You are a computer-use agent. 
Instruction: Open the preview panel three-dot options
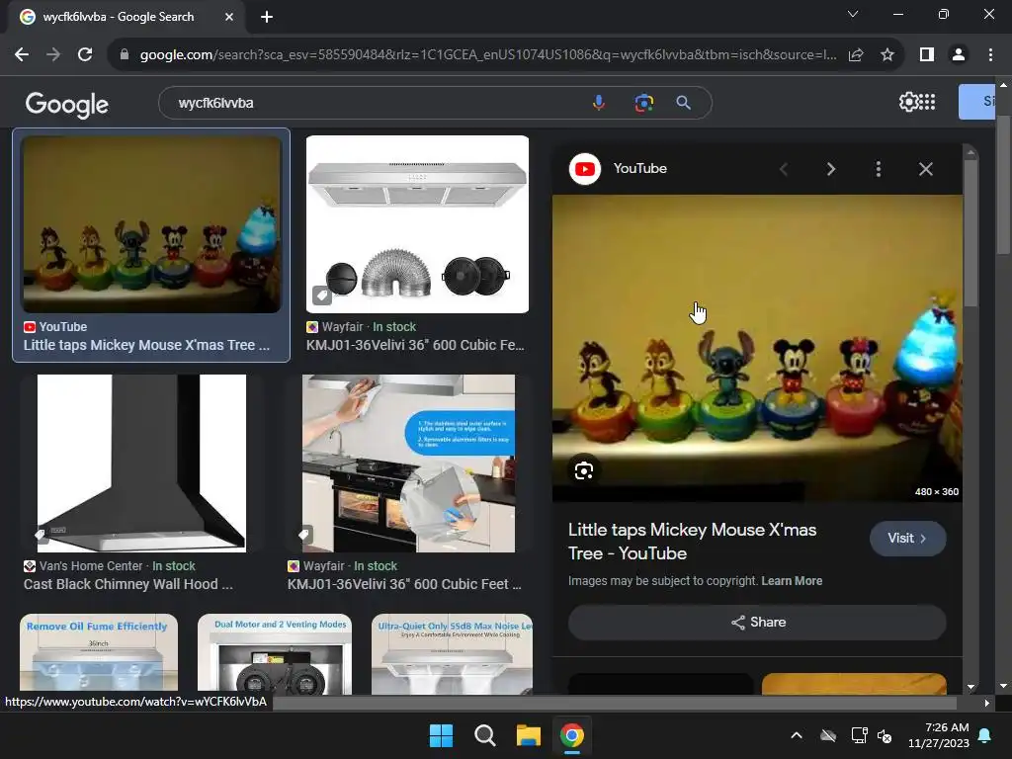click(878, 169)
